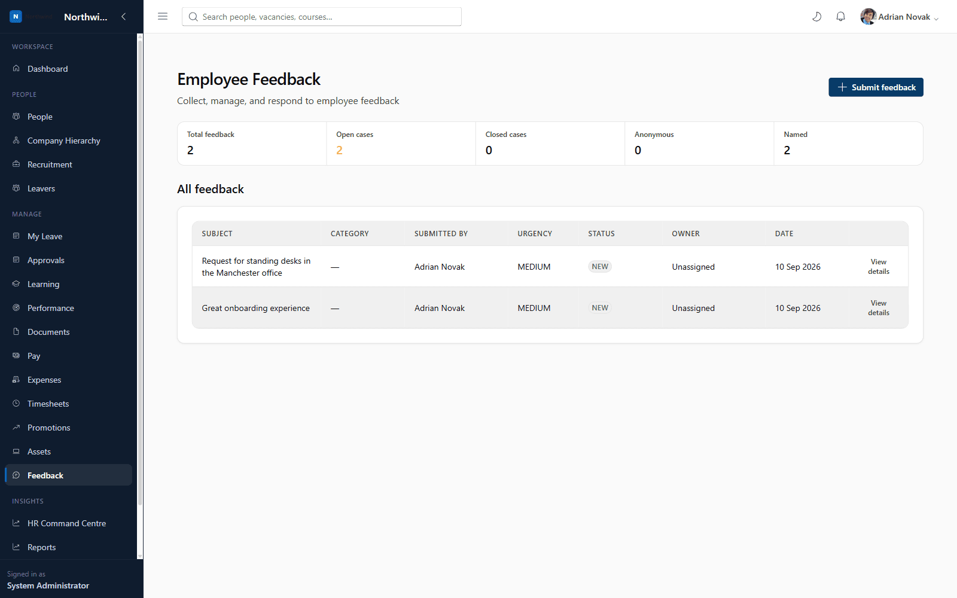Viewport: 957px width, 598px height.
Task: Click the People sidebar icon
Action: (x=16, y=117)
